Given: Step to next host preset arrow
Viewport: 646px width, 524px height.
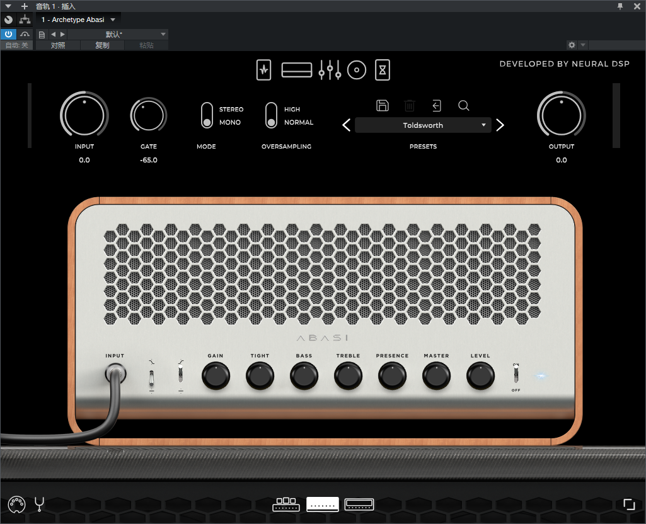Looking at the screenshot, I should [62, 35].
